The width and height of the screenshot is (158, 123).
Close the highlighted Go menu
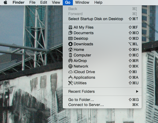click(68, 2)
